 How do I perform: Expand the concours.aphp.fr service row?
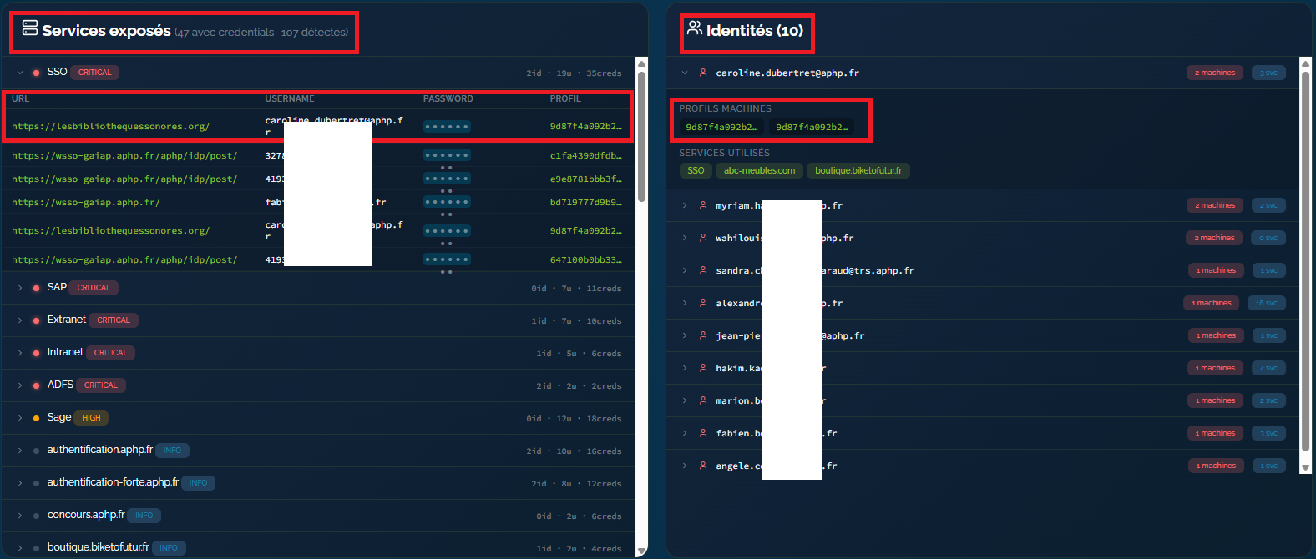point(20,516)
